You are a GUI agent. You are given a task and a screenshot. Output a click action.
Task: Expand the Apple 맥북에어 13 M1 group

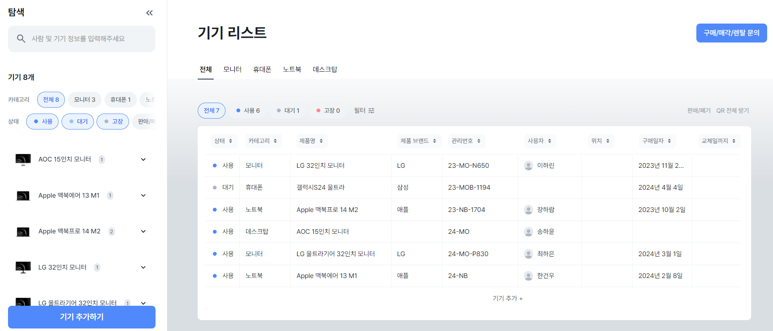[143, 196]
